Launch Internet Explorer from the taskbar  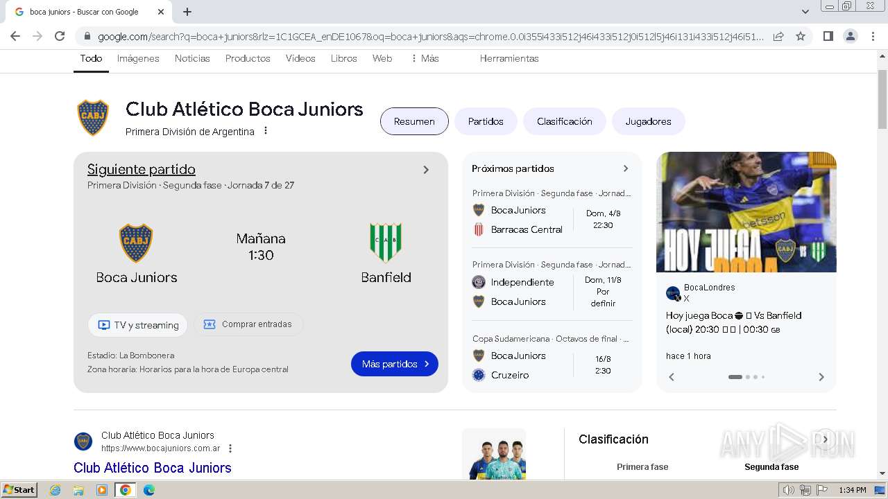coord(55,490)
